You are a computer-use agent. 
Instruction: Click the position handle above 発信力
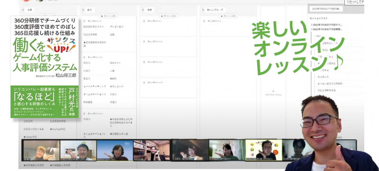85,57
